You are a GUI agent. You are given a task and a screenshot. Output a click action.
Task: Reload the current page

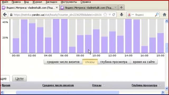tap(114, 15)
